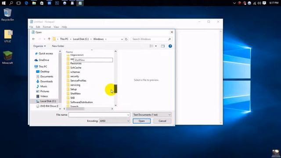
Task: Open the Recycle Bin desktop icon
Action: (x=7, y=14)
